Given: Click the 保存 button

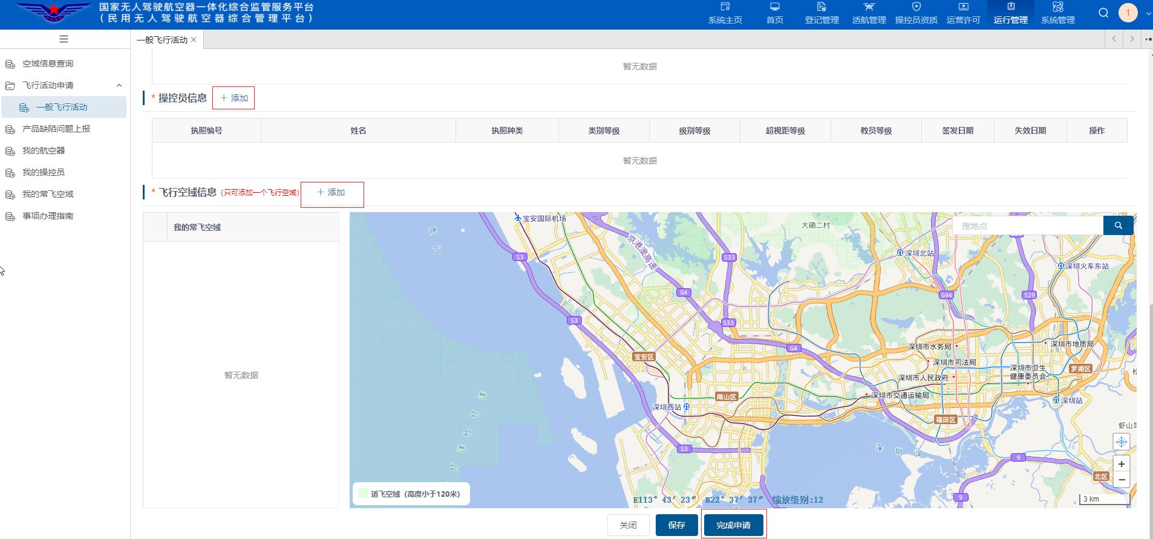Looking at the screenshot, I should coord(676,525).
